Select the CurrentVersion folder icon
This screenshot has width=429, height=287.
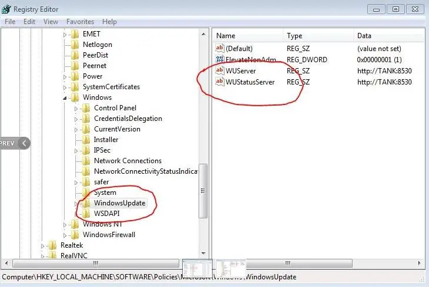point(86,129)
